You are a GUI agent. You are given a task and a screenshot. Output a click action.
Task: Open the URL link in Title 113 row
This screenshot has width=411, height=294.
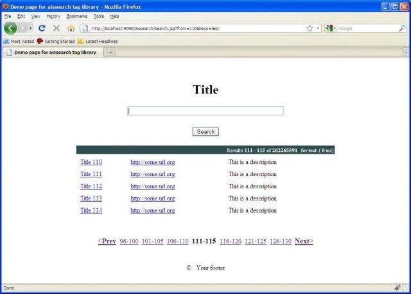(x=153, y=199)
